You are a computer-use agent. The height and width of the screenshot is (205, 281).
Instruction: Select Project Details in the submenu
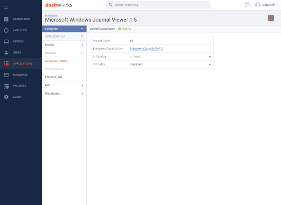pyautogui.click(x=54, y=69)
